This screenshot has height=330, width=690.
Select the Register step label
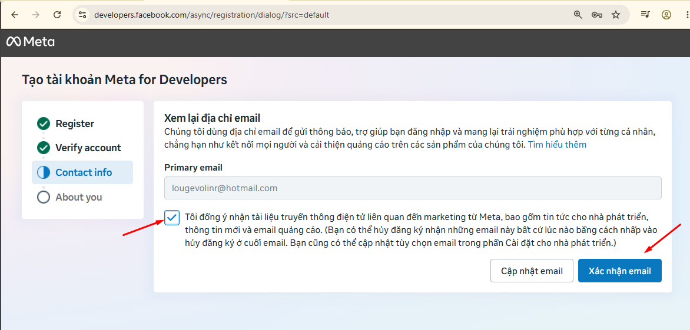75,124
